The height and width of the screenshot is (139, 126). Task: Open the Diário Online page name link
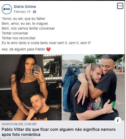click(25, 7)
